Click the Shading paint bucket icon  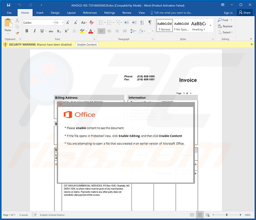click(x=141, y=31)
